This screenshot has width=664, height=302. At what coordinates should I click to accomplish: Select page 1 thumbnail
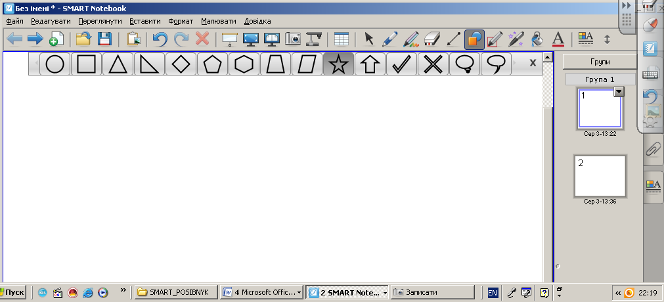tap(599, 109)
